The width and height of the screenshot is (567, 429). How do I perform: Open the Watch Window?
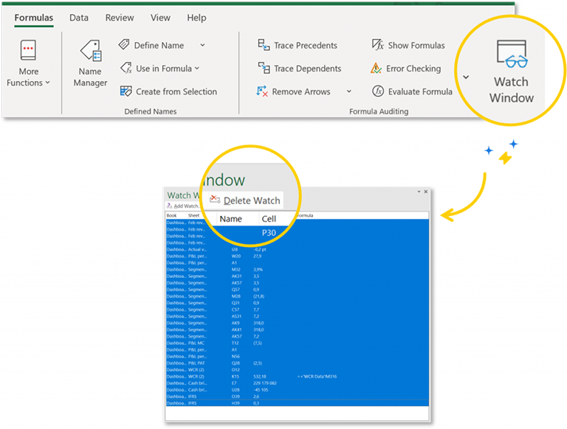point(512,71)
